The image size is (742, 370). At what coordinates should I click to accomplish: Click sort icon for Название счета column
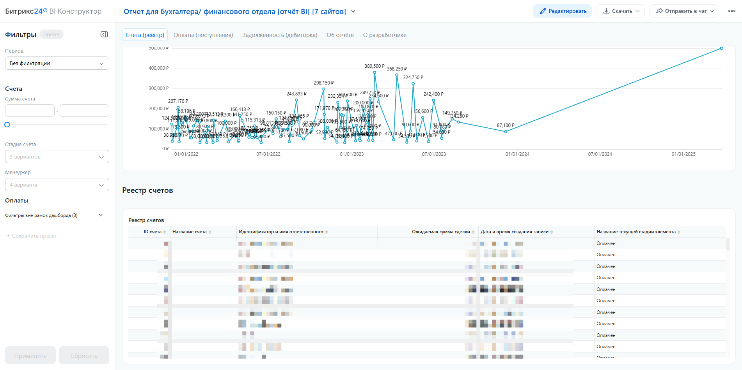(x=210, y=232)
